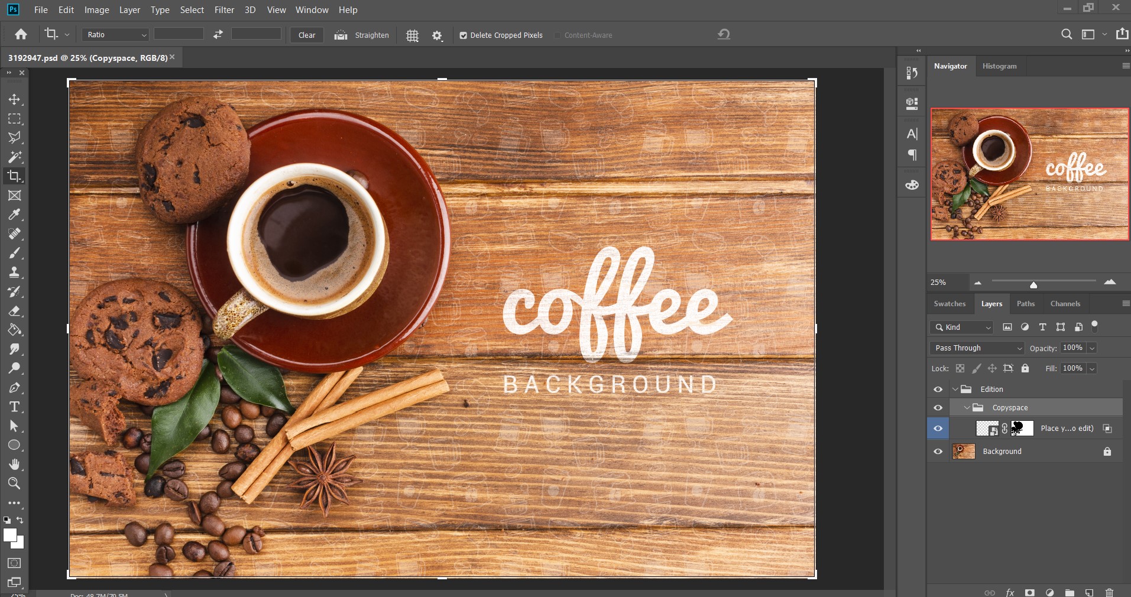Select the Eyedropper tool
The height and width of the screenshot is (597, 1131).
(14, 214)
